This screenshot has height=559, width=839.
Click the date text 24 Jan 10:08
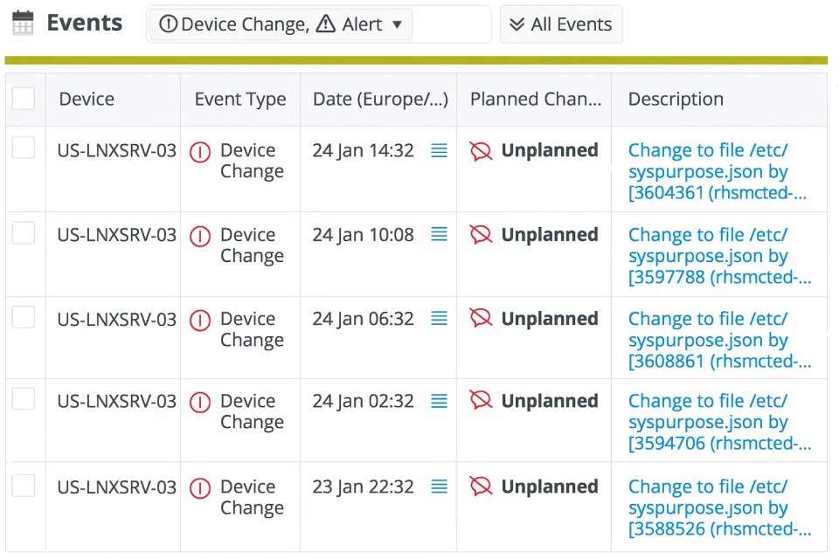[x=363, y=235]
